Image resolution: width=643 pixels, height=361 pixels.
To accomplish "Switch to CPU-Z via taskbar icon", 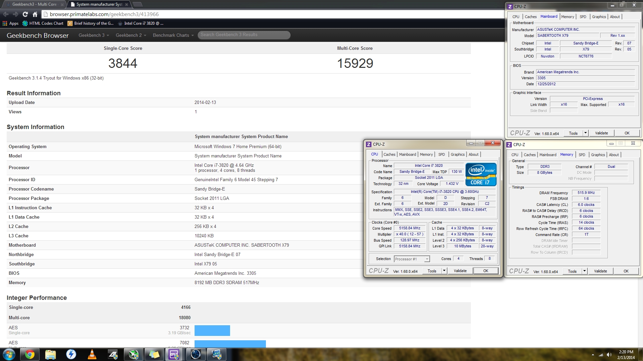I will [174, 354].
